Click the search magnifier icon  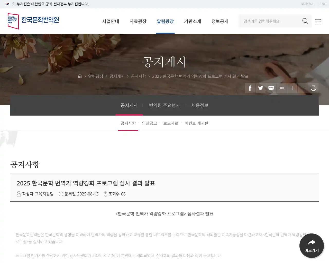pyautogui.click(x=305, y=21)
